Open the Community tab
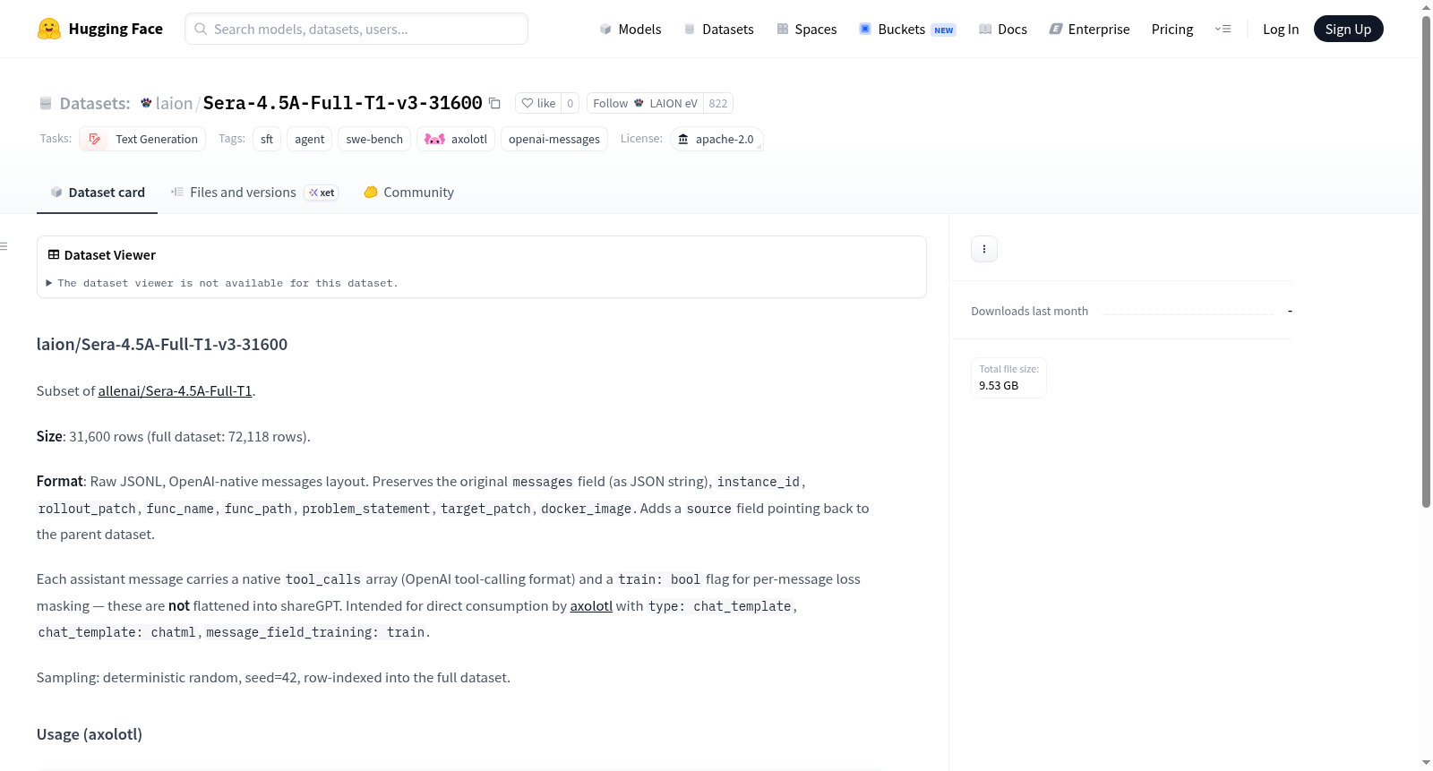The height and width of the screenshot is (771, 1433). pos(409,193)
